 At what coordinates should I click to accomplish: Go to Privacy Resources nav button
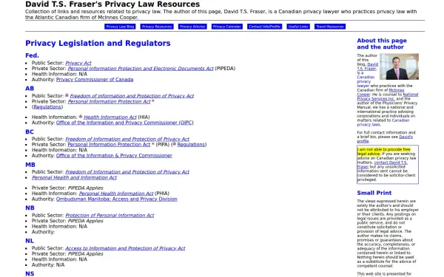point(157,27)
